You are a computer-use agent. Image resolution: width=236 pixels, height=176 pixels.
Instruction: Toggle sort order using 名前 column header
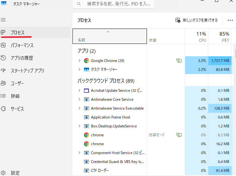pyautogui.click(x=109, y=36)
